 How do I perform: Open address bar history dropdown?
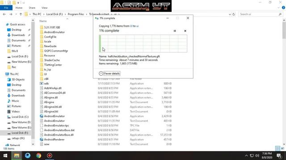[x=230, y=14]
